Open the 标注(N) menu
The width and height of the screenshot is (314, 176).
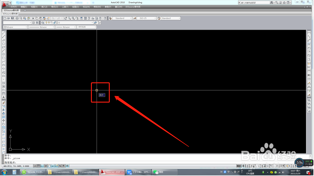tap(86, 7)
